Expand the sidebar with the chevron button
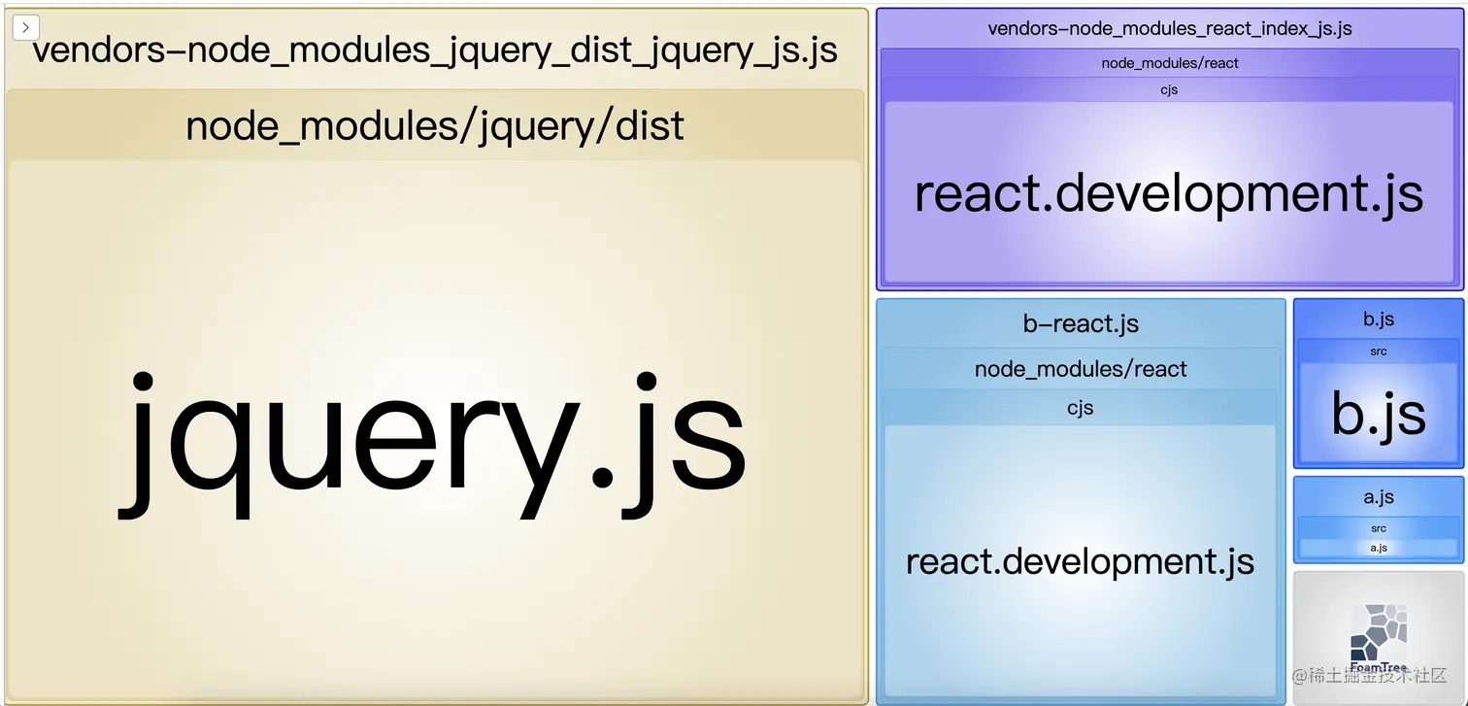1468x706 pixels. [25, 28]
